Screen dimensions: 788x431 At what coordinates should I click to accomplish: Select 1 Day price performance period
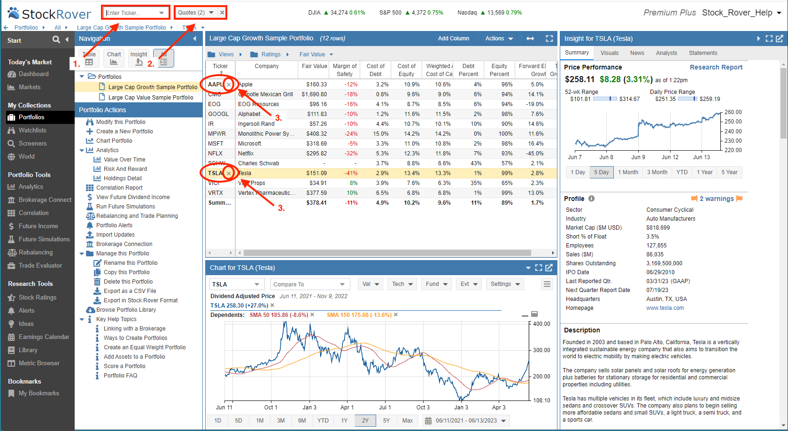coord(578,172)
